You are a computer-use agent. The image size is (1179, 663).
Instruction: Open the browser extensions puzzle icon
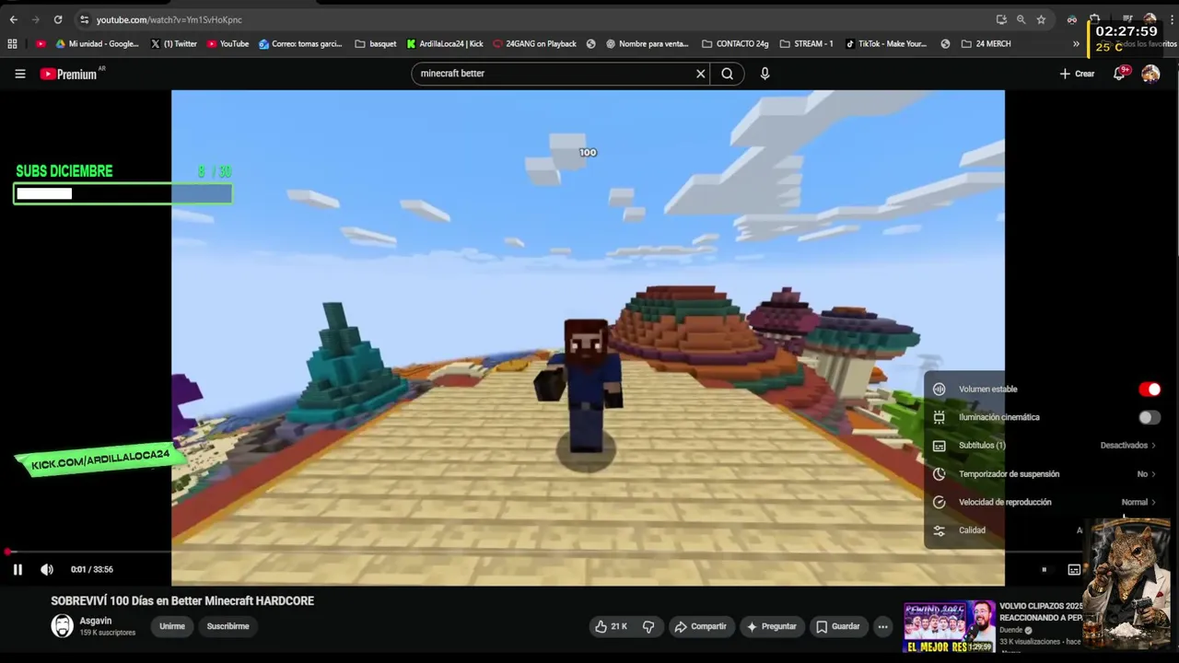click(x=1094, y=19)
